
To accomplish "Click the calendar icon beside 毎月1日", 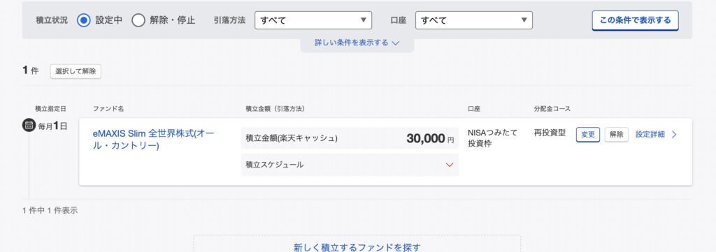I will 29,125.
